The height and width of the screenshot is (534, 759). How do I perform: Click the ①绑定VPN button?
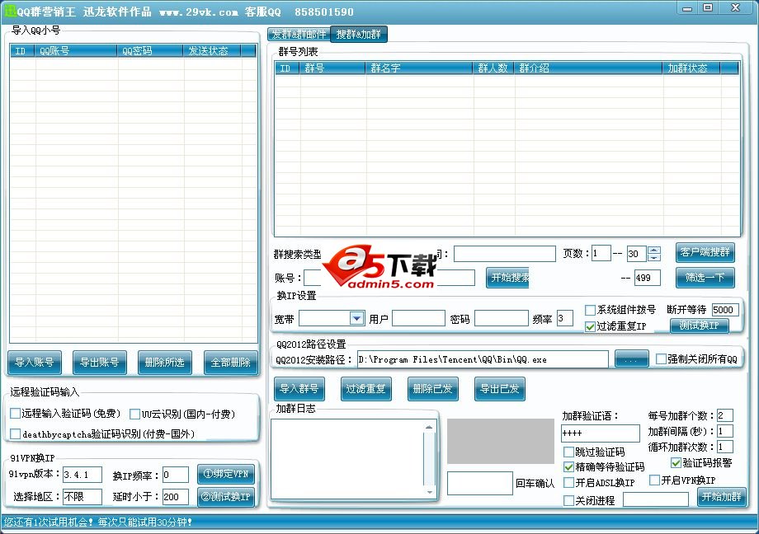pos(226,474)
